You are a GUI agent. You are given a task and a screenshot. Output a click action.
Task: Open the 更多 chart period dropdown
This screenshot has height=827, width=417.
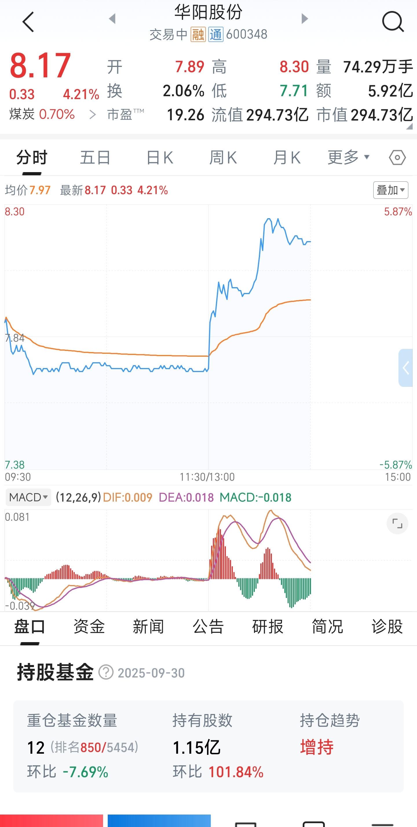[x=348, y=157]
